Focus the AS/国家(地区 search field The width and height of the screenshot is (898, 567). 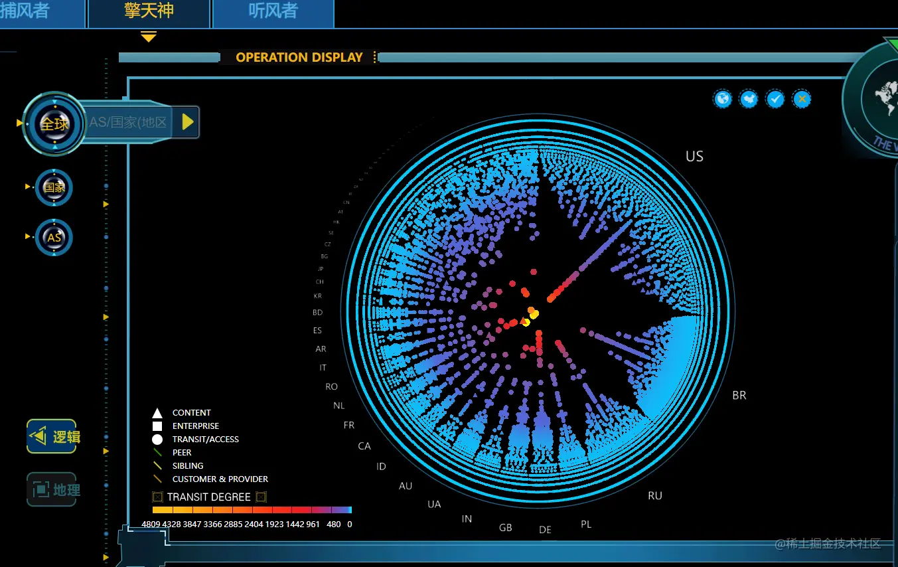pyautogui.click(x=129, y=122)
